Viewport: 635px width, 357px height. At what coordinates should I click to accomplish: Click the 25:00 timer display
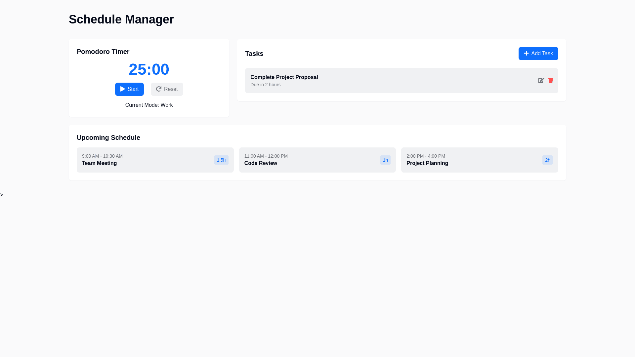[149, 69]
